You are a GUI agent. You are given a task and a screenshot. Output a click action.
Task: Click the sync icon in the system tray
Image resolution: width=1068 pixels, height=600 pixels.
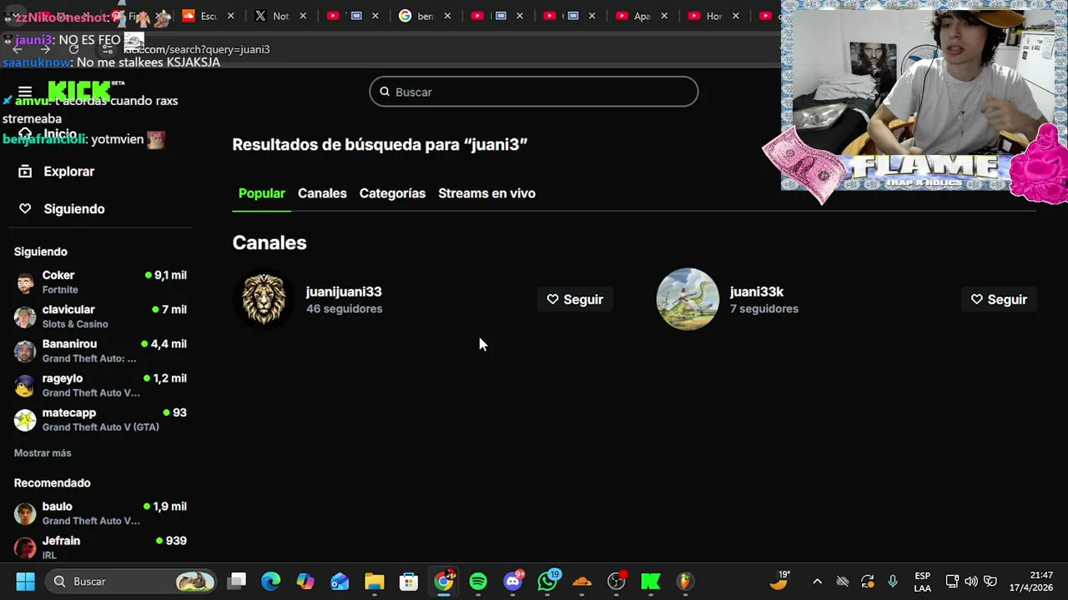tap(868, 581)
